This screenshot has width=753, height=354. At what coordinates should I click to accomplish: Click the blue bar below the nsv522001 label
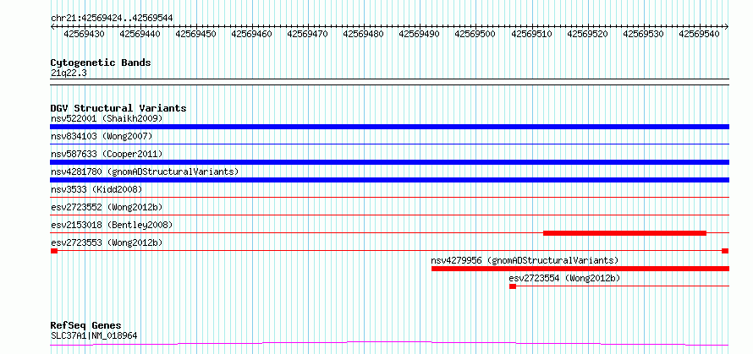tap(389, 127)
